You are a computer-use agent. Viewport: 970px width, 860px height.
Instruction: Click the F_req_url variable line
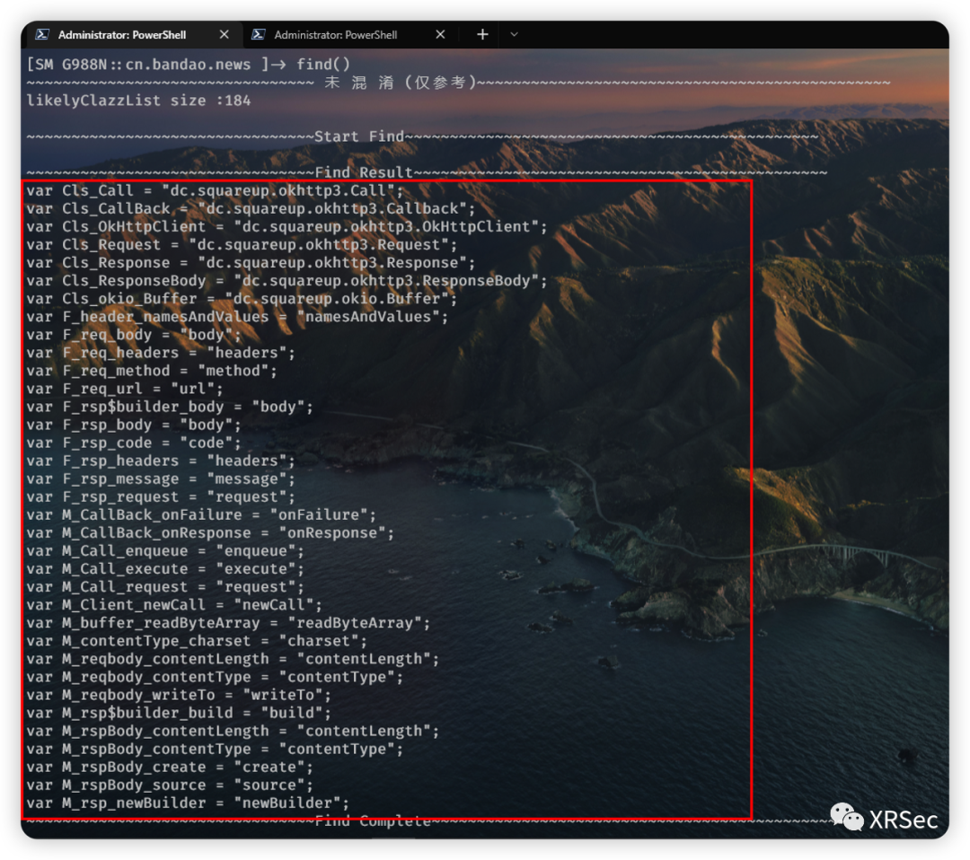pos(124,389)
